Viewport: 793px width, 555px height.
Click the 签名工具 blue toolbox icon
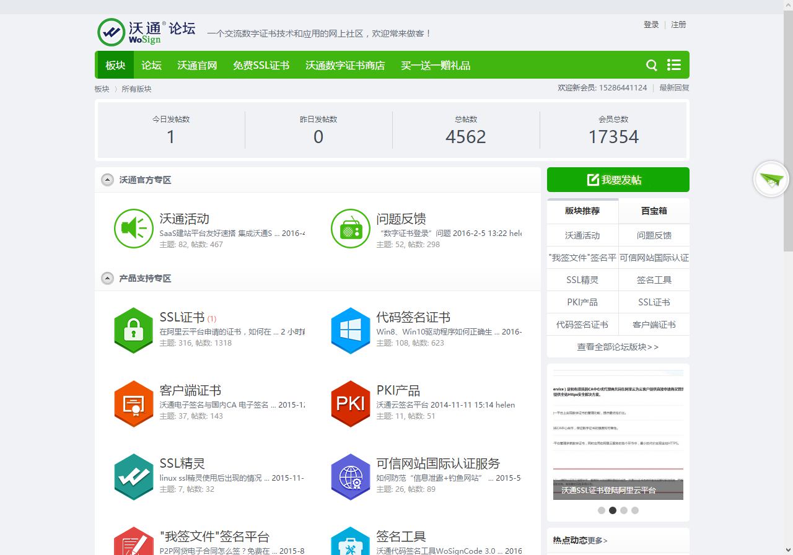pyautogui.click(x=351, y=541)
